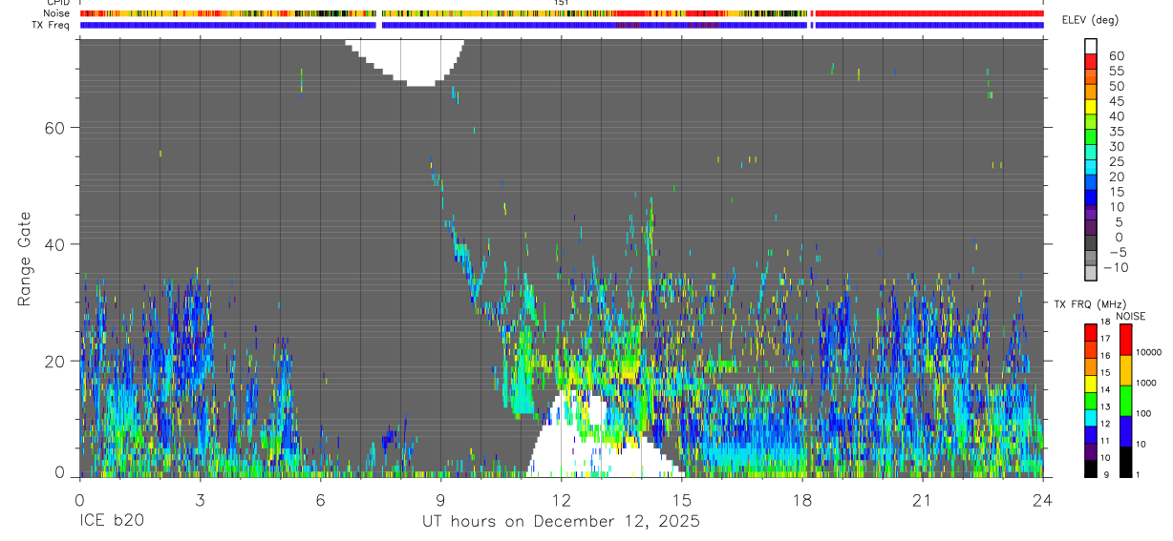Click the '3' tick label on the time axis
The width and height of the screenshot is (1173, 541).
pos(200,500)
